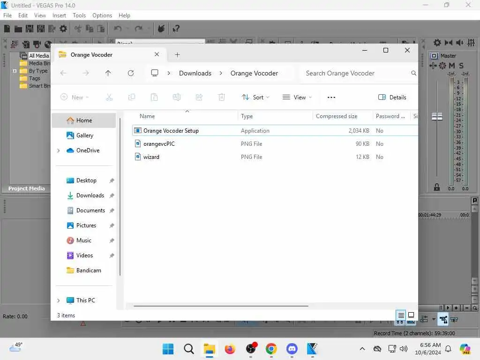This screenshot has width=480, height=360.
Task: Click chevron after Downloads in address bar
Action: tap(221, 73)
